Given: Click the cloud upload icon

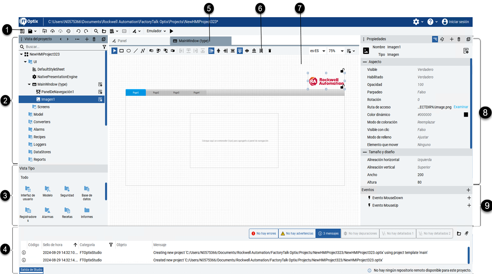Looking at the screenshot, I should tap(53, 31).
